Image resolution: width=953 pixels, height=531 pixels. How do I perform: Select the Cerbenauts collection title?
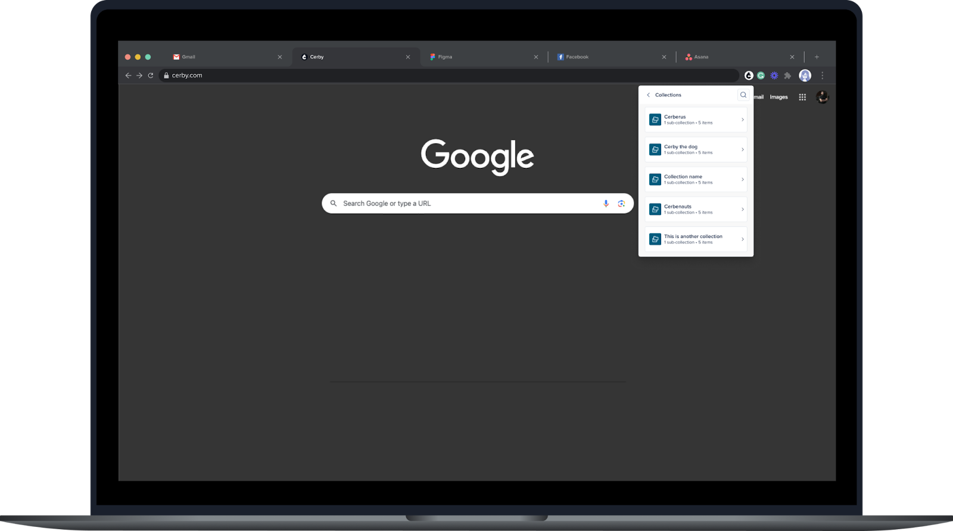(678, 207)
